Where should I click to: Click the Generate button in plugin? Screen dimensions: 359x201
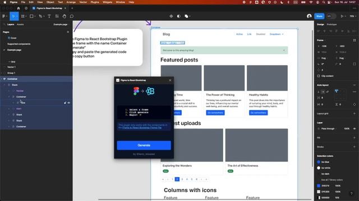pyautogui.click(x=144, y=145)
